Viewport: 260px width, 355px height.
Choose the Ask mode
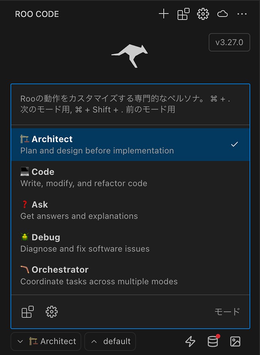(112, 210)
